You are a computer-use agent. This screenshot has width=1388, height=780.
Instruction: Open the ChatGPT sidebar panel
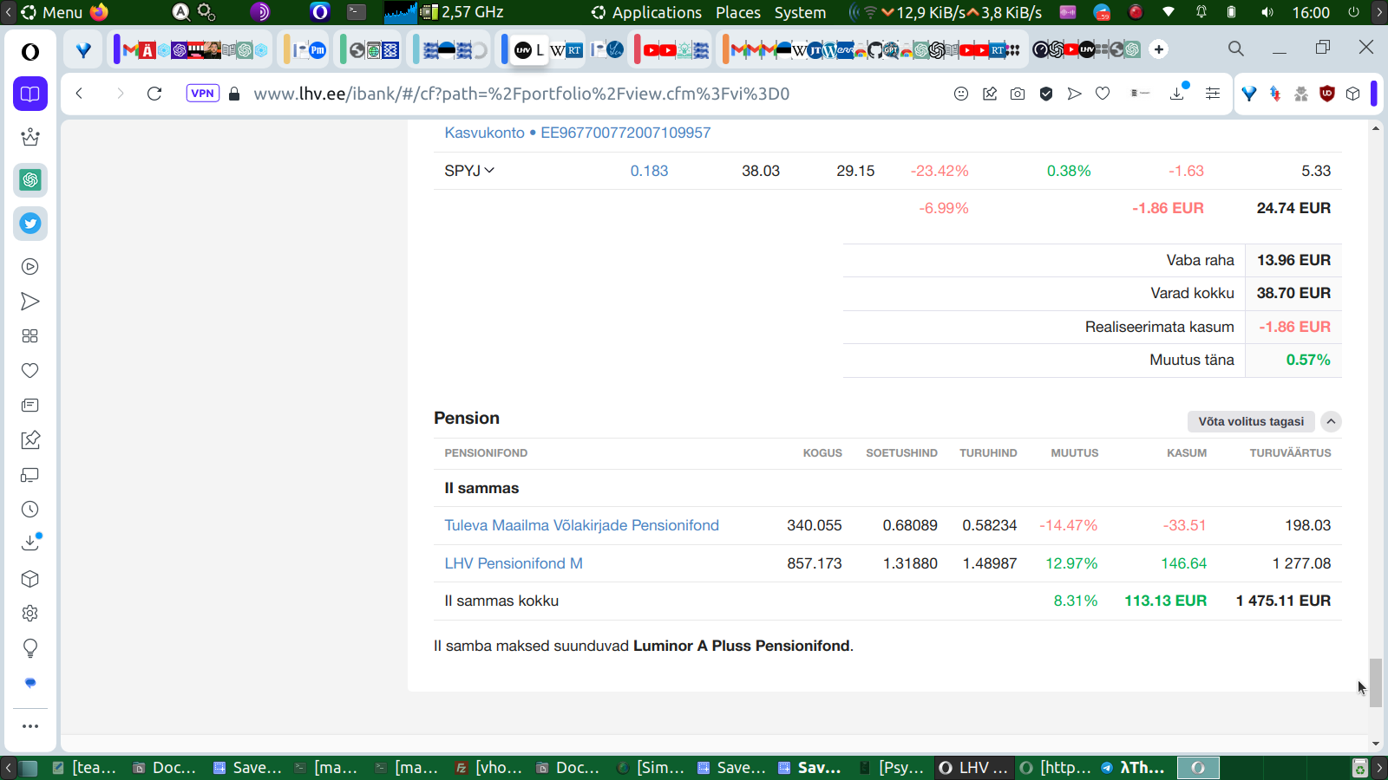30,180
